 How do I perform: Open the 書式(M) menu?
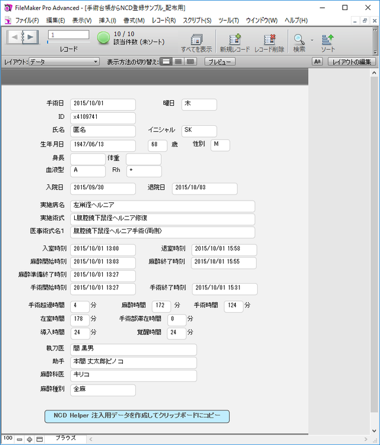pos(134,20)
